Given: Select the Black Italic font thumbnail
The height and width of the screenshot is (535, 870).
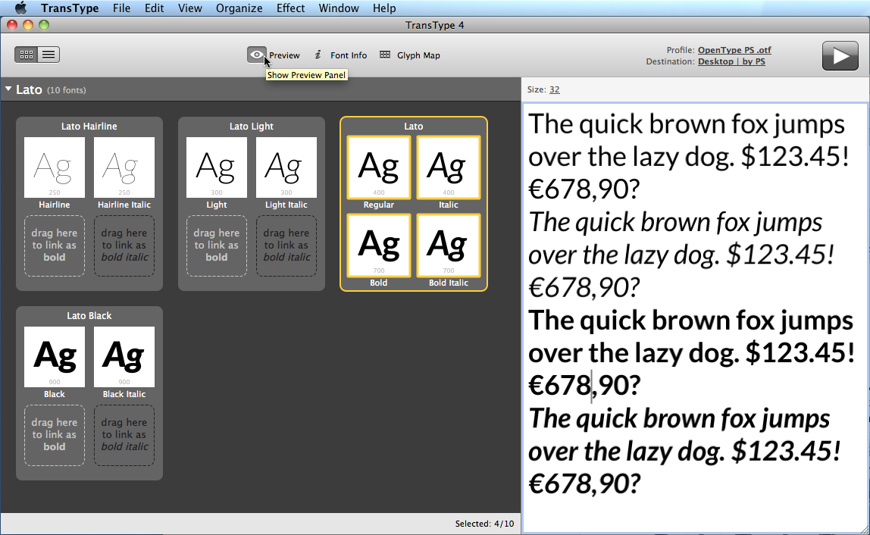Looking at the screenshot, I should [124, 356].
